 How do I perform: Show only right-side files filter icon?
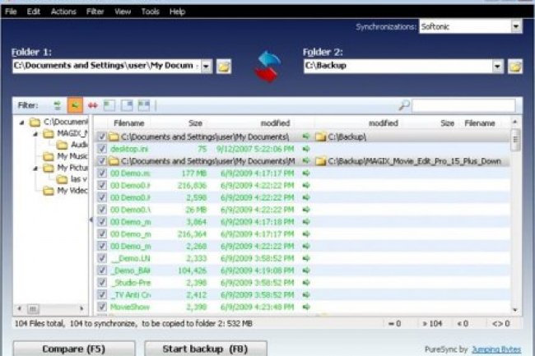coord(127,105)
